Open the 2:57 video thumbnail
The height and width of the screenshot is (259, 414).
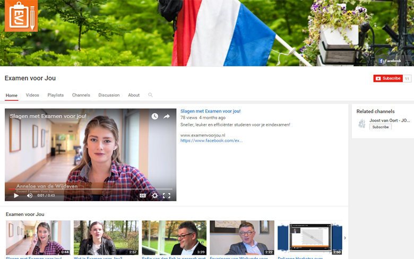point(106,238)
